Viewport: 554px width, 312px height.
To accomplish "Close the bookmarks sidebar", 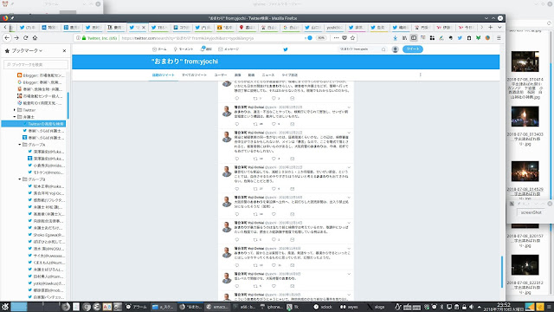I will 64,51.
